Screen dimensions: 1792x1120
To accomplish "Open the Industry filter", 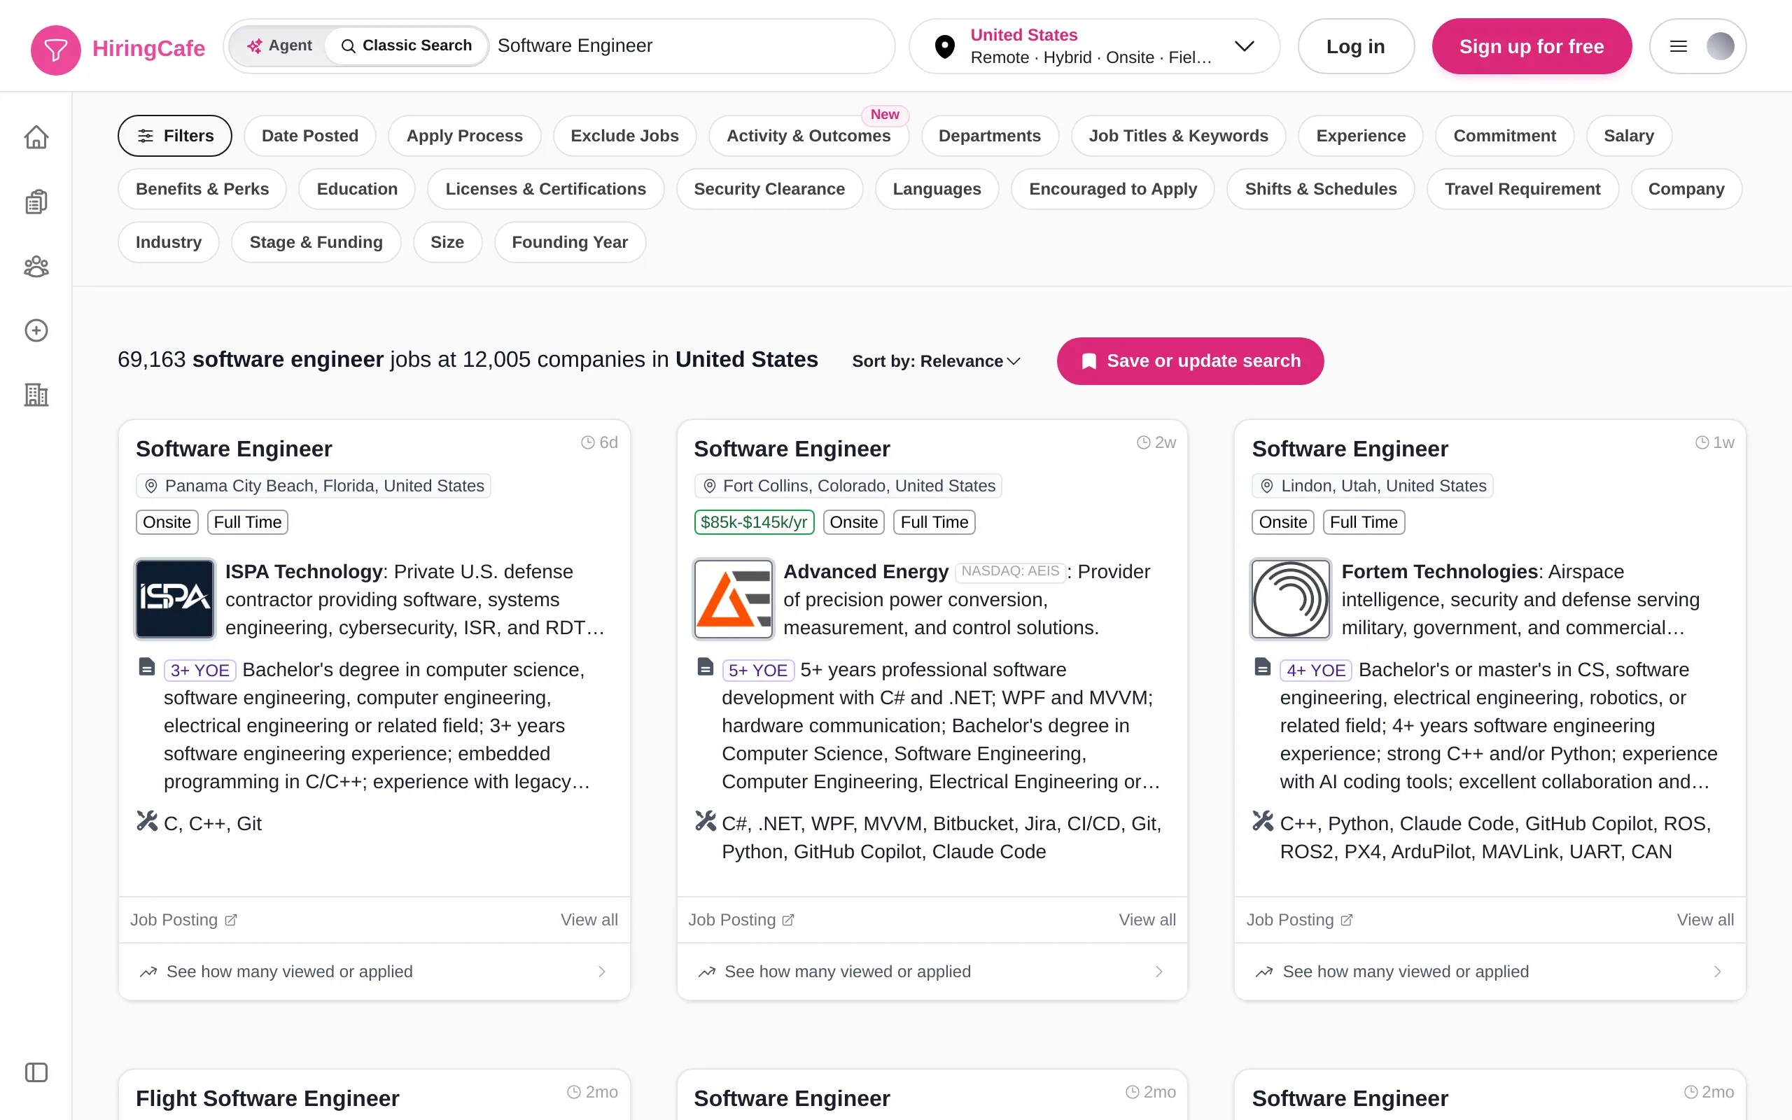I will click(x=168, y=242).
